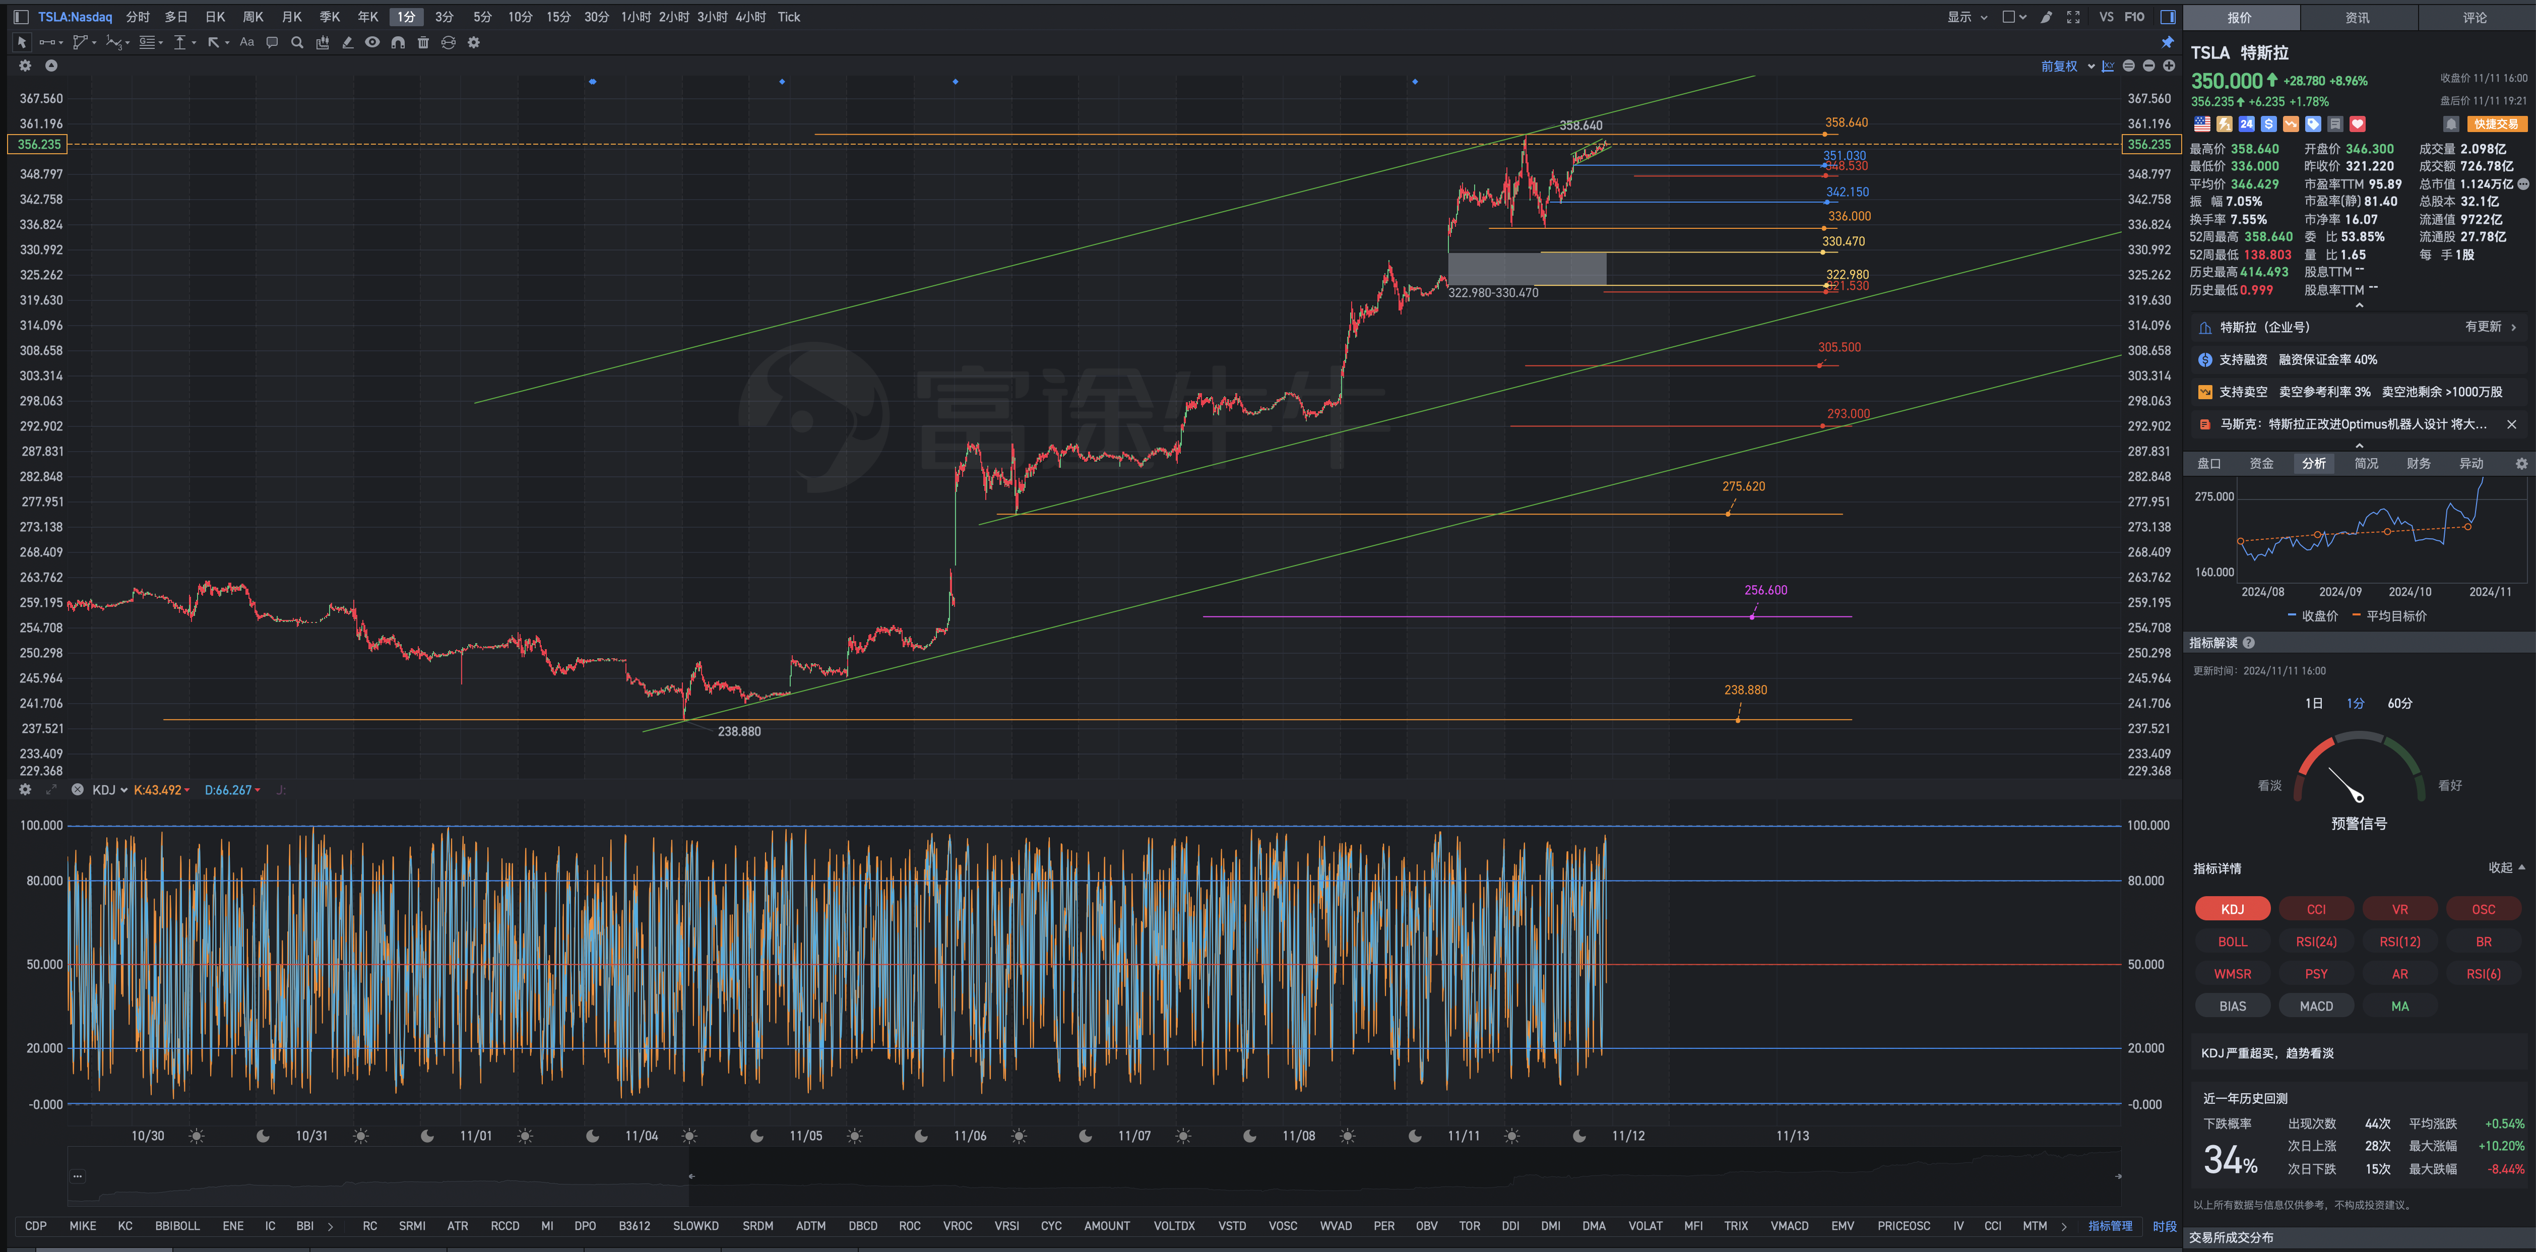
Task: Switch to the 5分 timeframe
Action: [x=481, y=17]
